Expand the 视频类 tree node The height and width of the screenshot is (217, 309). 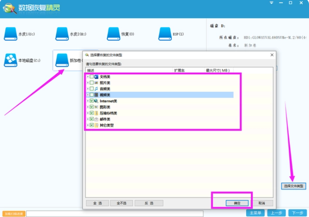(88, 95)
